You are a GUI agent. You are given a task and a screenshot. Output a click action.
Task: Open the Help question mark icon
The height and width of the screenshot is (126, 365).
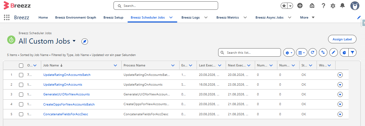(x=323, y=6)
